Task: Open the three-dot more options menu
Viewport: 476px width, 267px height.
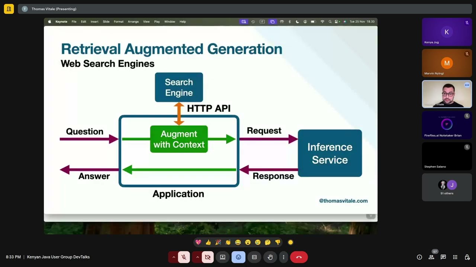Action: click(283, 257)
